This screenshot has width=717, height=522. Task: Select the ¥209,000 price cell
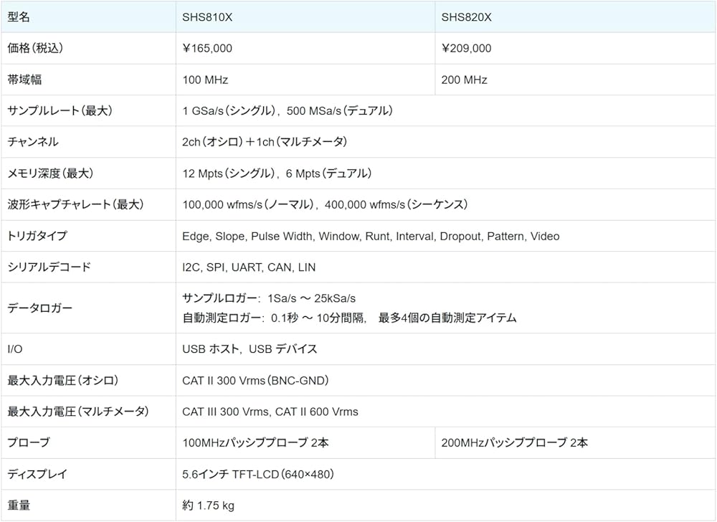pyautogui.click(x=466, y=49)
